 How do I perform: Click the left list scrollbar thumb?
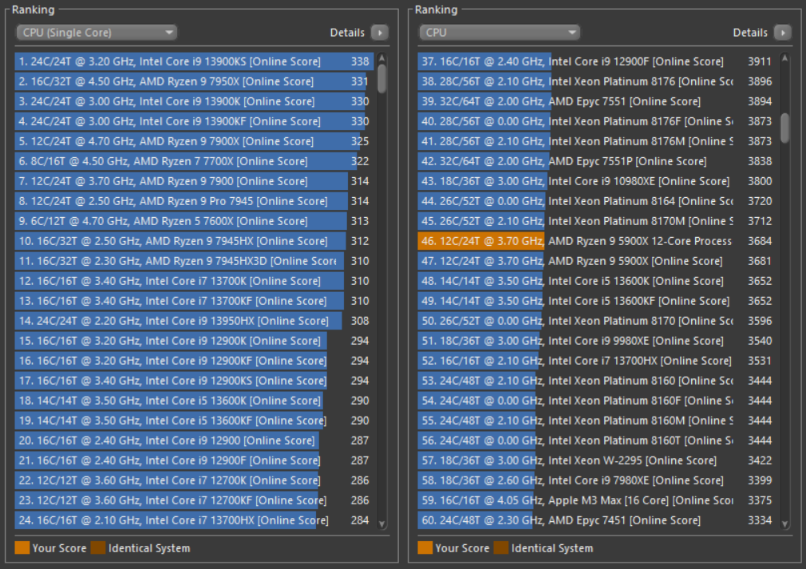(x=381, y=78)
